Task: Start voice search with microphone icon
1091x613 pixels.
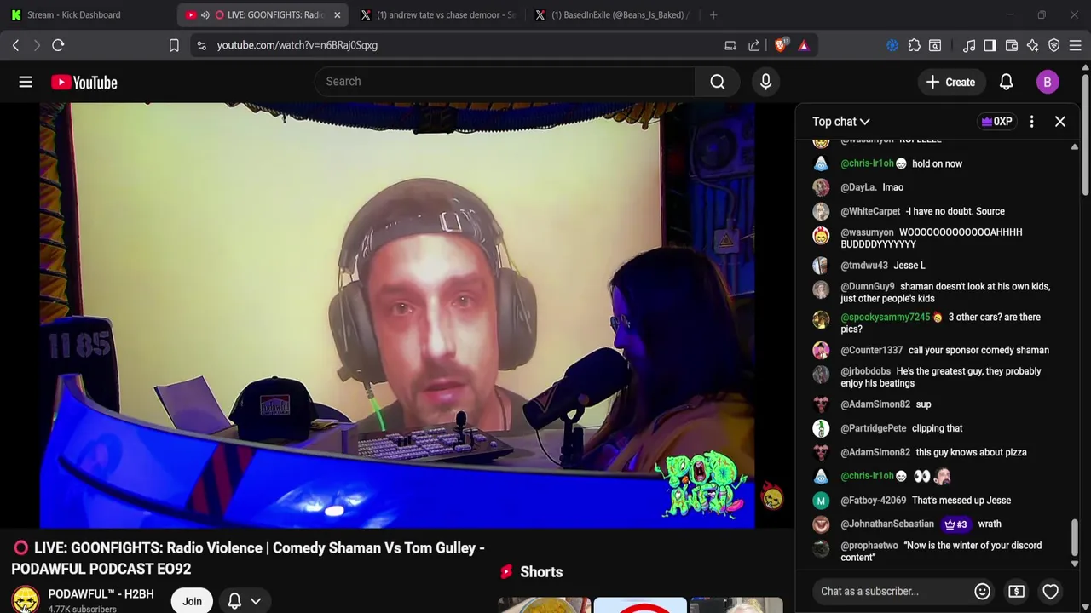Action: tap(765, 82)
